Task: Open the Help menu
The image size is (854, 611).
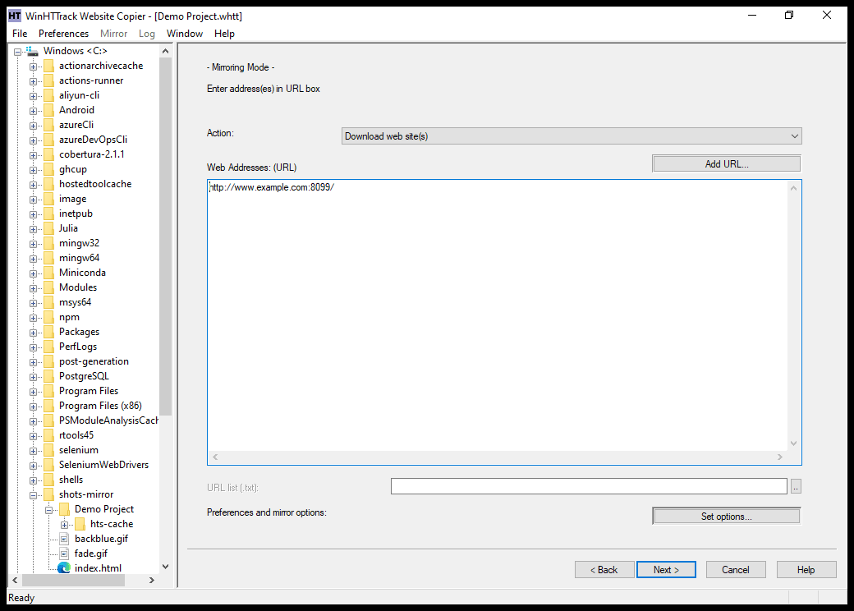Action: point(224,34)
